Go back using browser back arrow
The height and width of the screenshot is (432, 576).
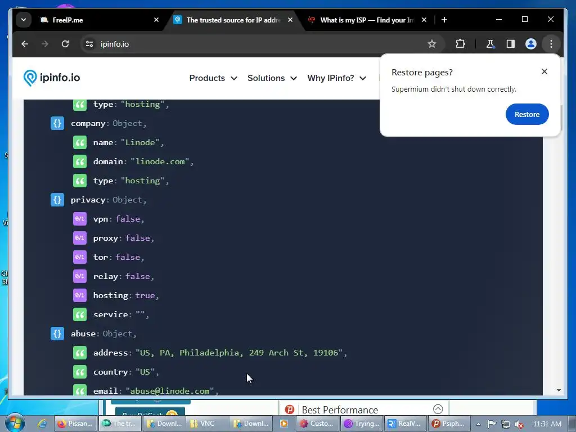[x=25, y=44]
